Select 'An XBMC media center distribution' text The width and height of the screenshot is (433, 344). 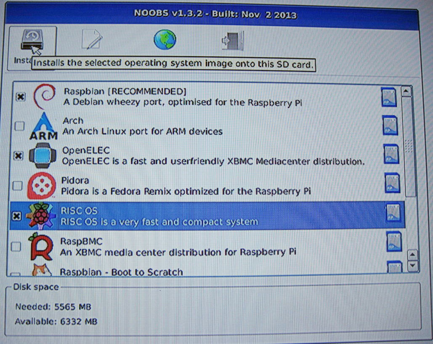(x=178, y=252)
